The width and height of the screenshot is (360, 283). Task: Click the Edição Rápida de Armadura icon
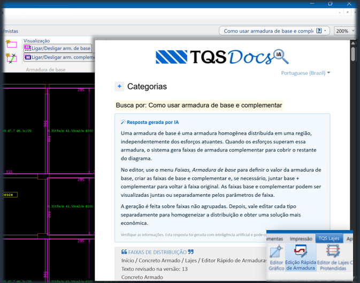(301, 257)
